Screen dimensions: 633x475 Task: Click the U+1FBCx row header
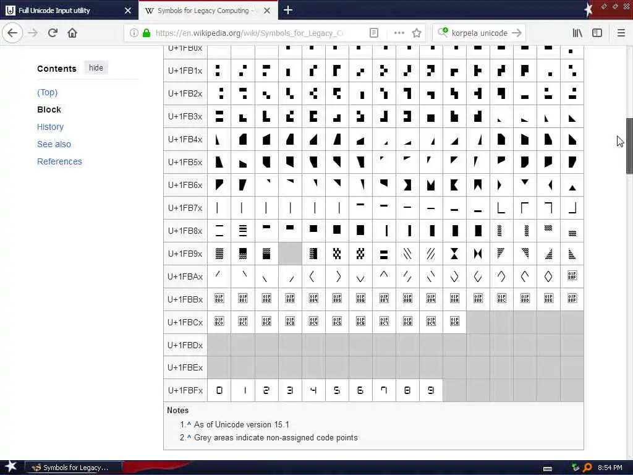tap(185, 322)
